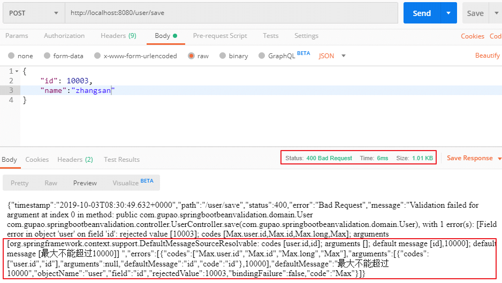502x283 pixels.
Task: Open the Cookies link
Action: 472,36
